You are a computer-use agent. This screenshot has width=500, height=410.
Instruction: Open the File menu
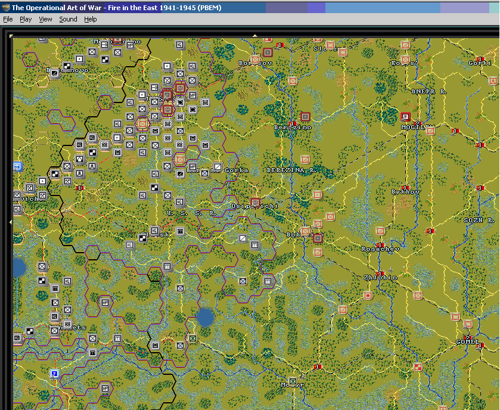click(8, 20)
